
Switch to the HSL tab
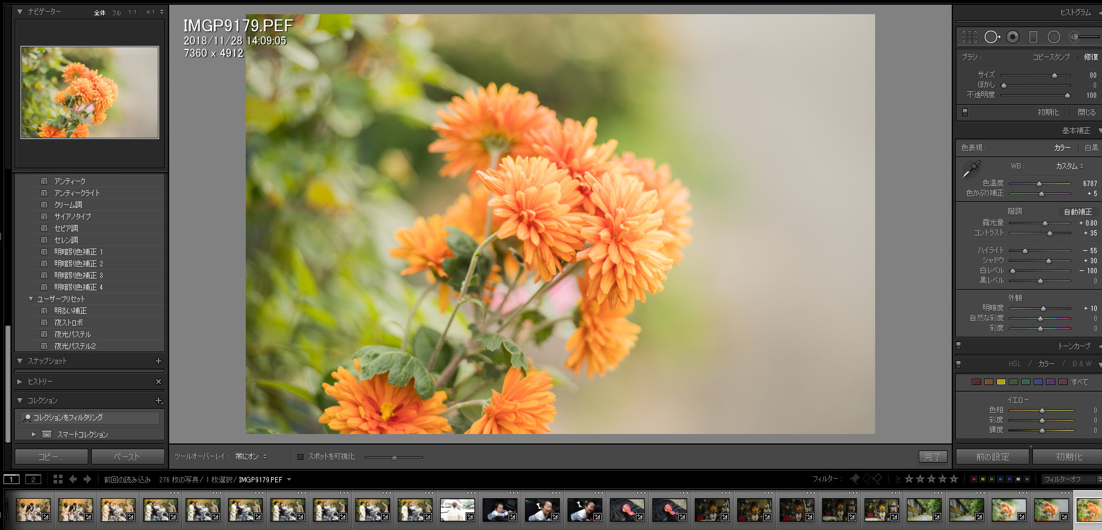(x=1014, y=364)
